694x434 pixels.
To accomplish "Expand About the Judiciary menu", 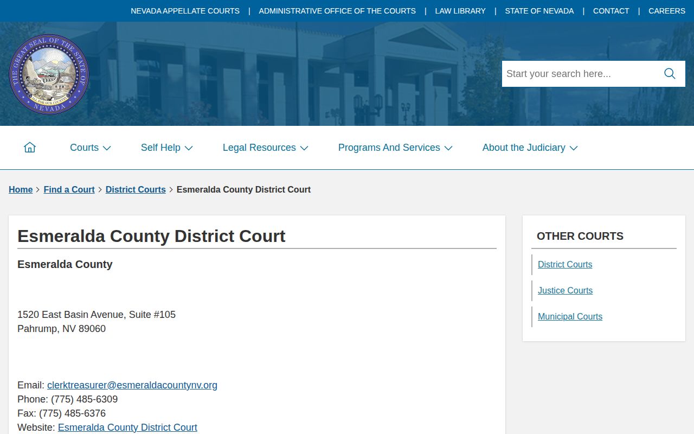I will pyautogui.click(x=530, y=148).
